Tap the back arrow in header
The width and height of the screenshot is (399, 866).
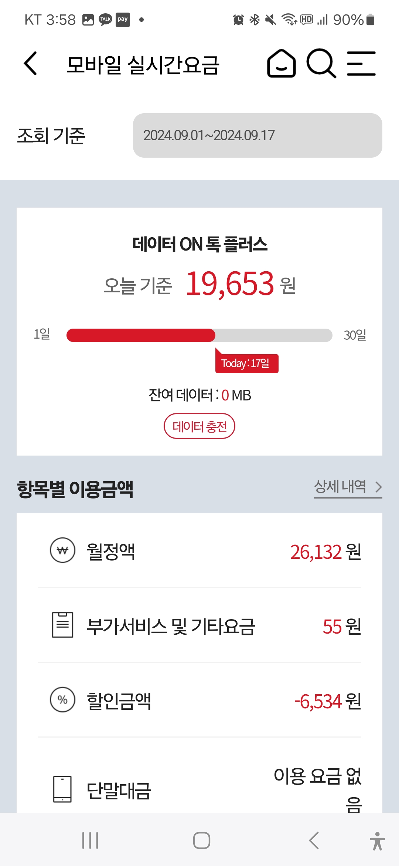(x=31, y=64)
